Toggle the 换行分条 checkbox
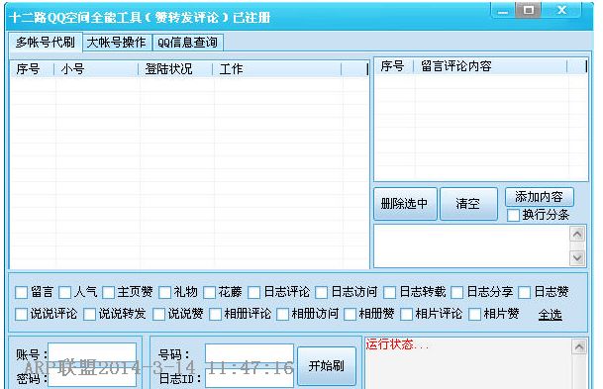 point(514,215)
